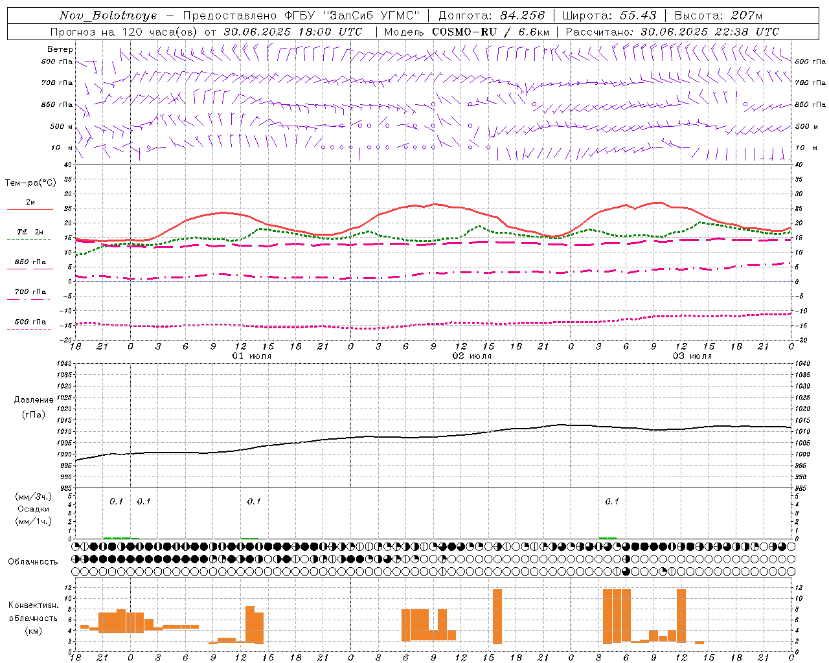
Task: Click the Модель COSMO-RU / 6.6км label
Action: click(467, 32)
